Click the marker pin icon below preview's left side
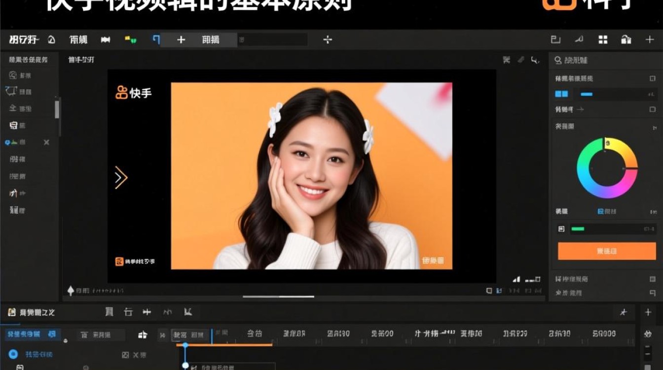Screen dimensions: 663x370 click(x=71, y=291)
